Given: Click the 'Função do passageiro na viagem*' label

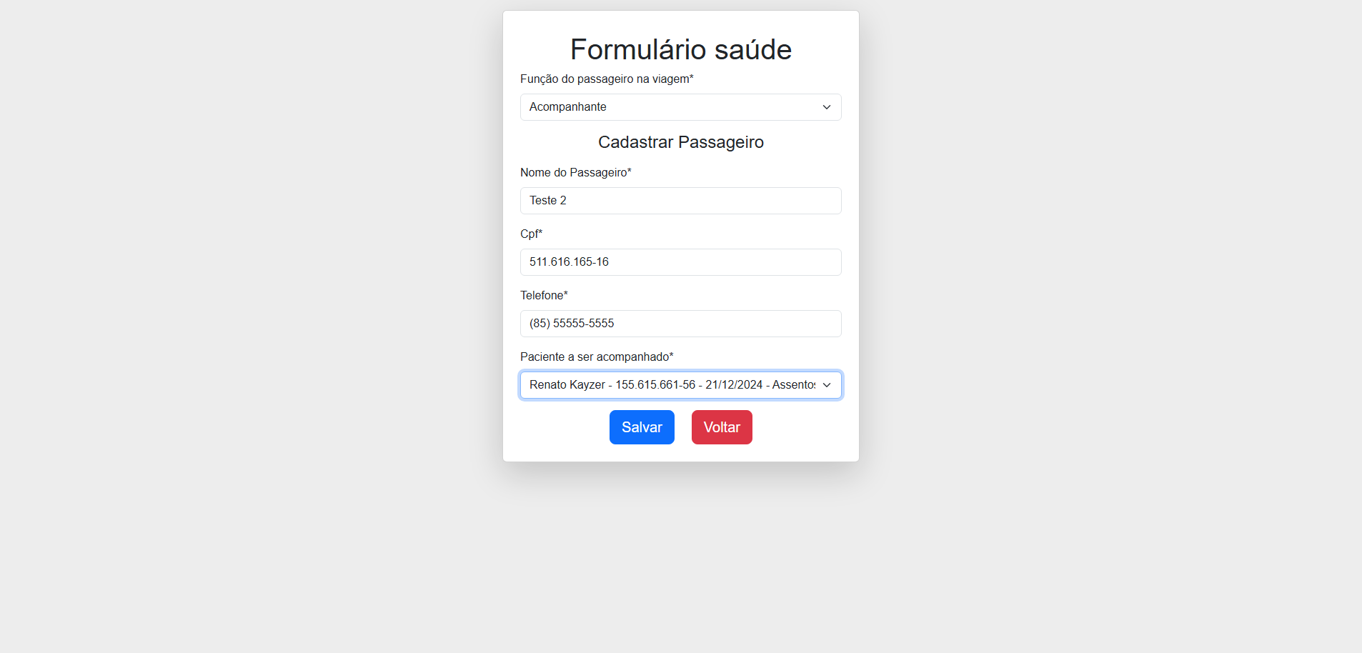Looking at the screenshot, I should pyautogui.click(x=607, y=79).
